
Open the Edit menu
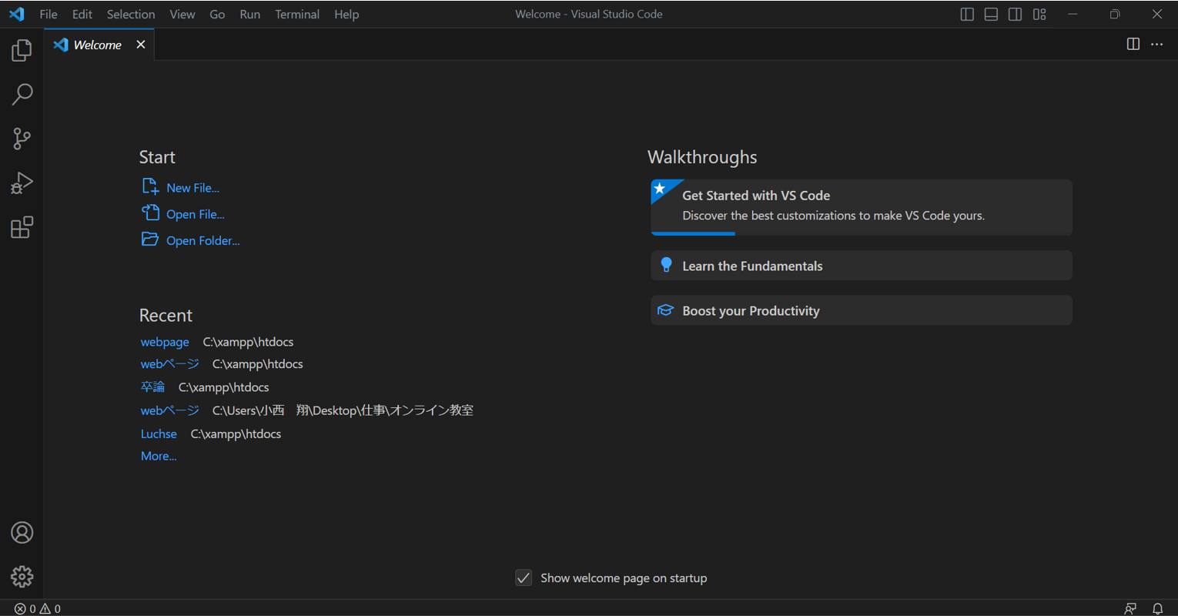pos(82,14)
